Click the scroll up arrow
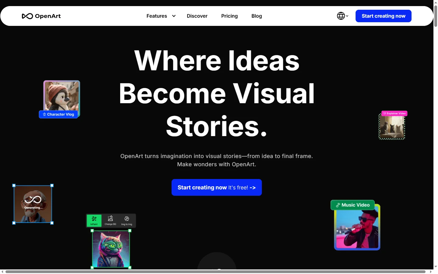 coord(436,2)
